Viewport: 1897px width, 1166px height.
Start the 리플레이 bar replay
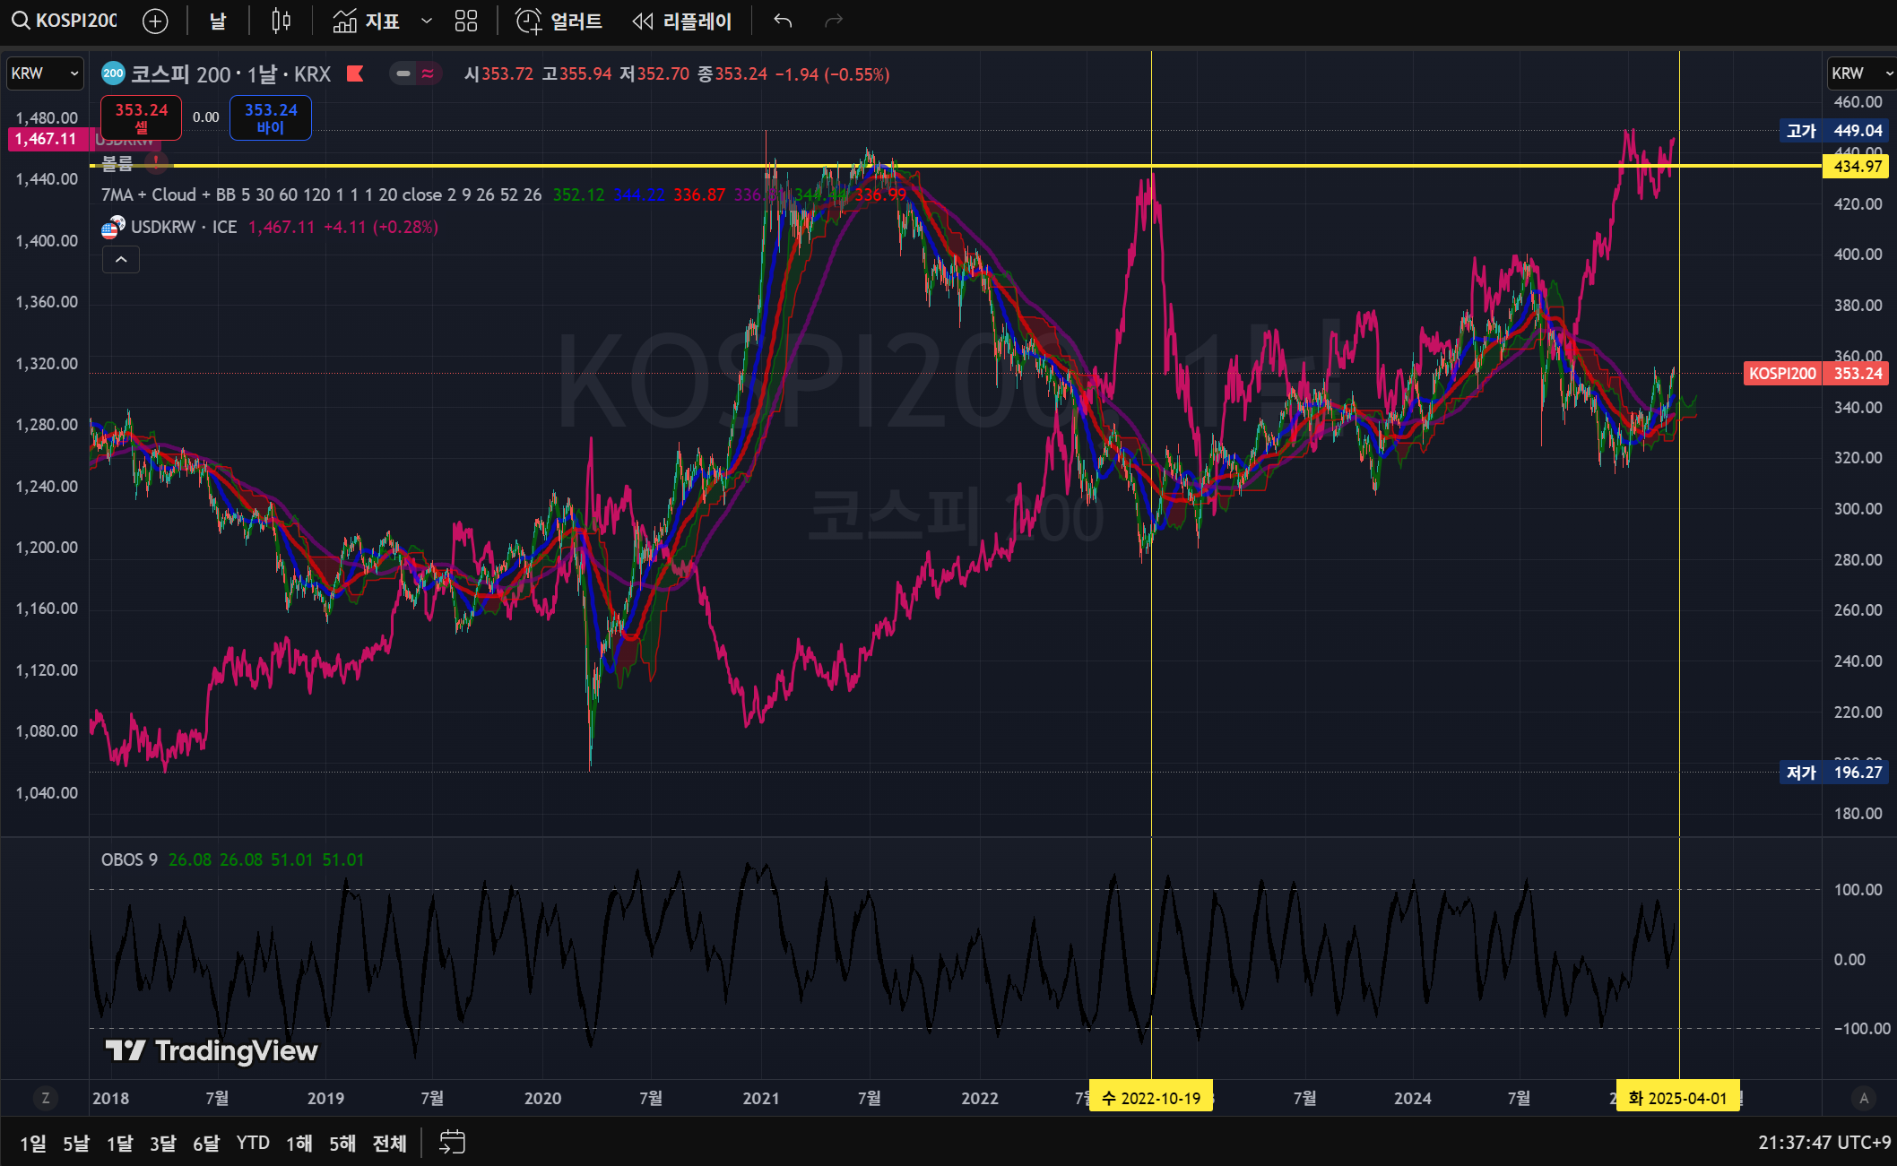tap(682, 21)
